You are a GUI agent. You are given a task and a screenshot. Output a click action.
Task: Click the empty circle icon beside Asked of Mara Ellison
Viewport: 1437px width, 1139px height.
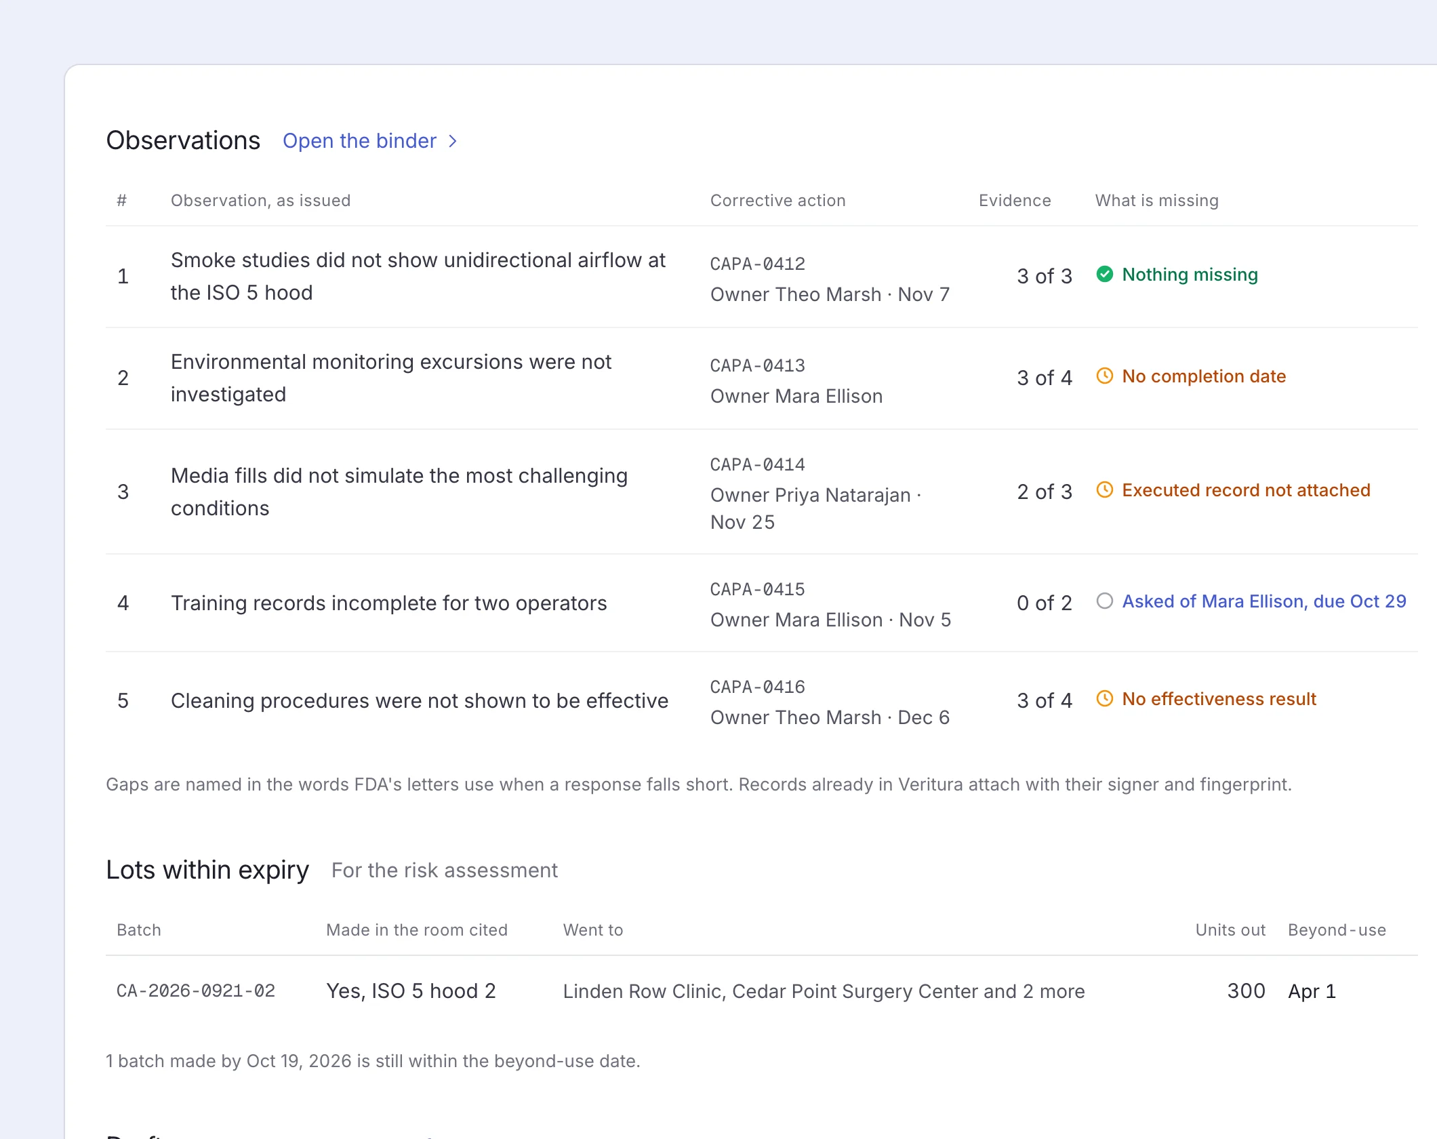click(x=1105, y=601)
